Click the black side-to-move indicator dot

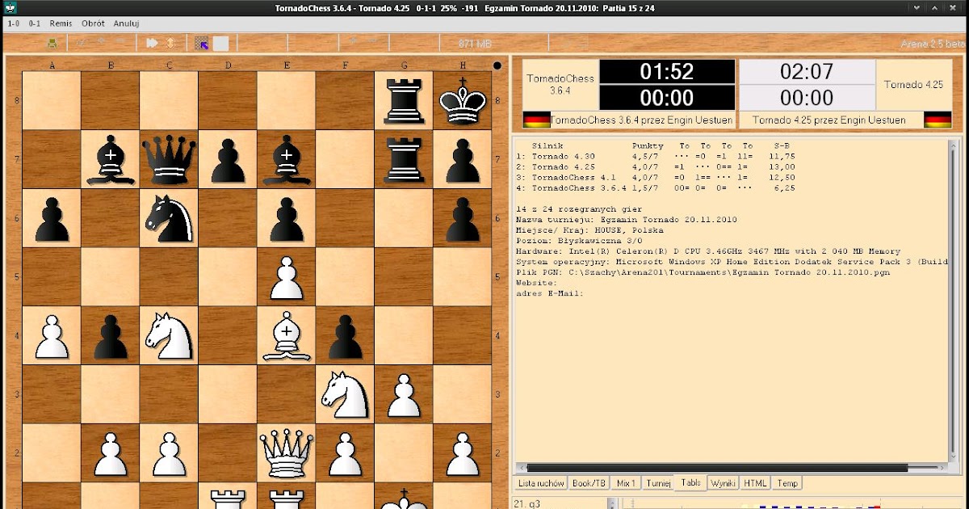point(497,65)
